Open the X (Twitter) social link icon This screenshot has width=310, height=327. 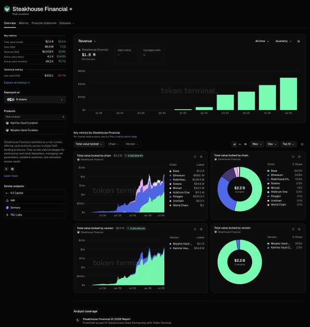6,169
